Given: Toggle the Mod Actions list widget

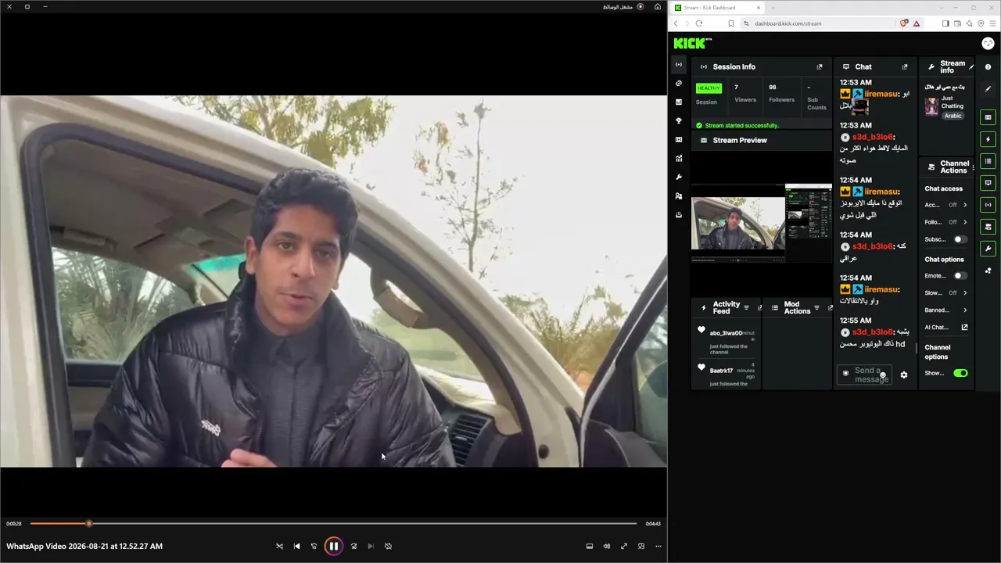Looking at the screenshot, I should [x=988, y=161].
